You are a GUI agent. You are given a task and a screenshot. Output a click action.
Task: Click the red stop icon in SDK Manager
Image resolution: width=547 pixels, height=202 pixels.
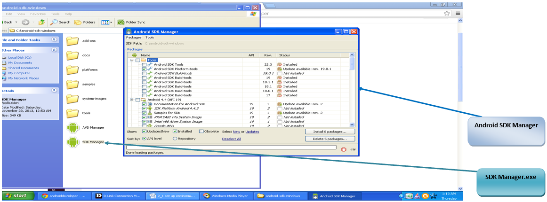[x=343, y=149]
